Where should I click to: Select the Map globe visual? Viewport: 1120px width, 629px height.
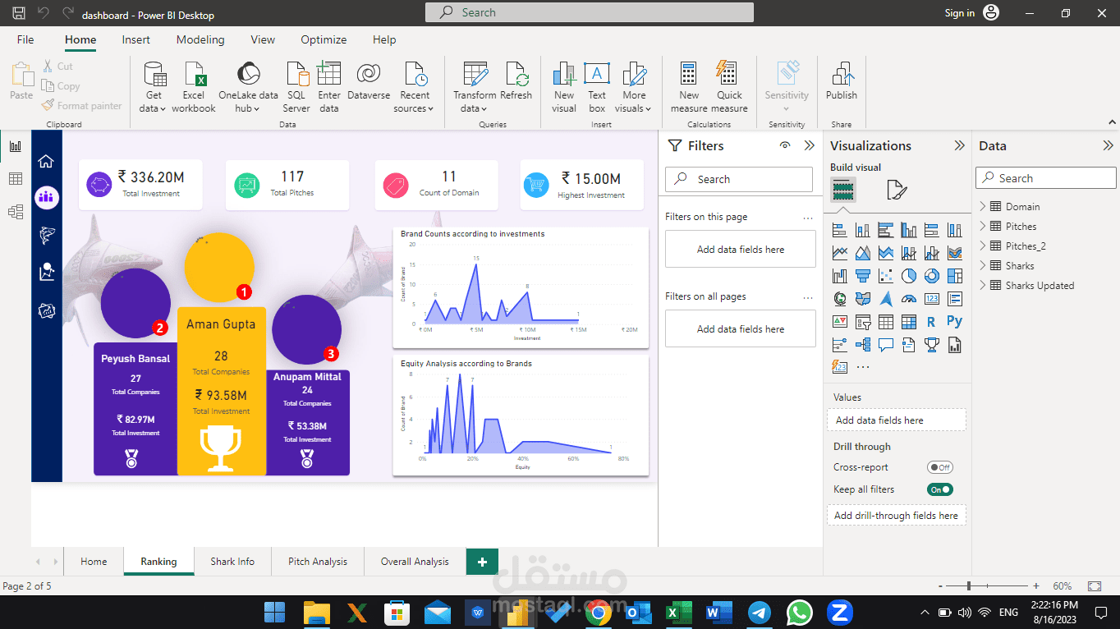tap(840, 299)
